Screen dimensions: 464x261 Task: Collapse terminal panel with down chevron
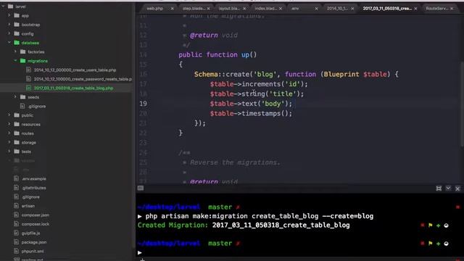pyautogui.click(x=448, y=188)
